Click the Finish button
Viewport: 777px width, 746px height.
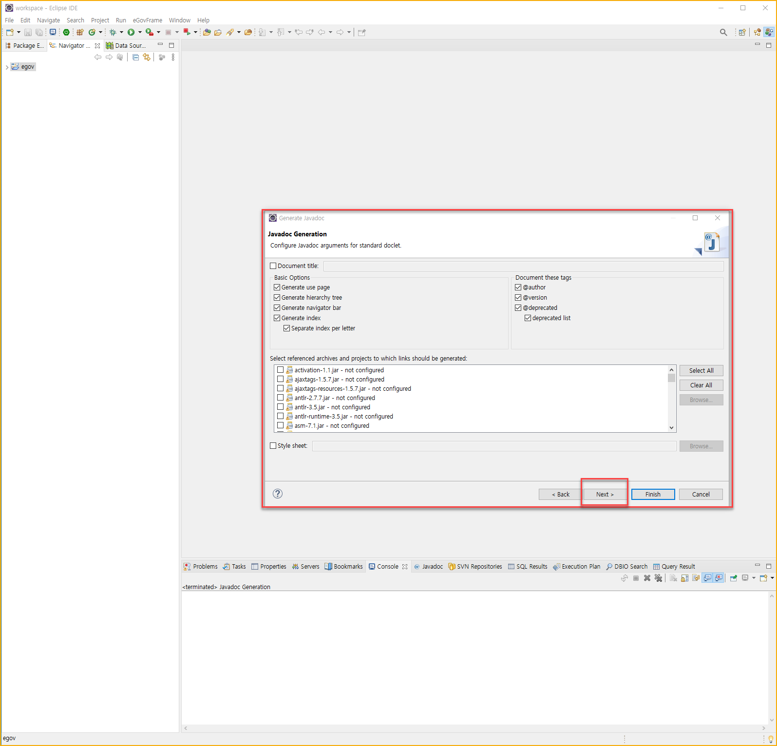(x=653, y=494)
